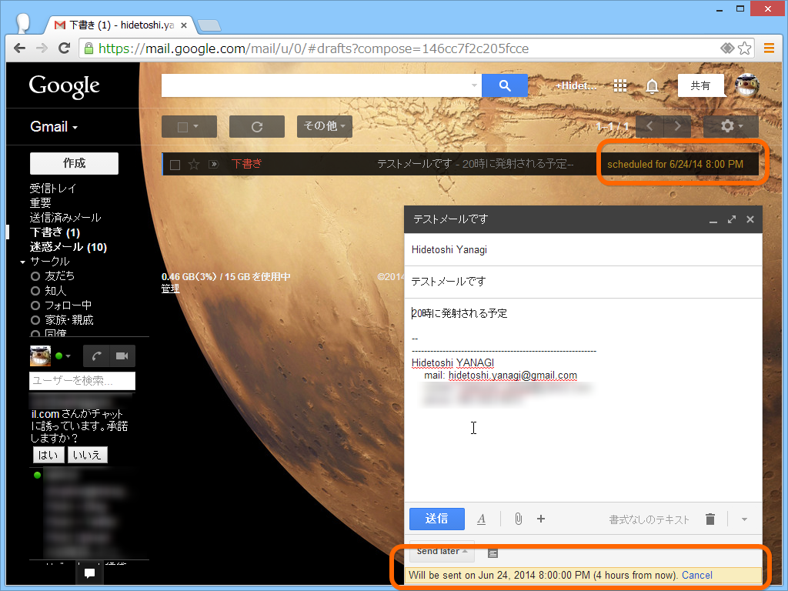Image resolution: width=788 pixels, height=591 pixels.
Task: Open compose more options arrow
Action: [x=744, y=519]
